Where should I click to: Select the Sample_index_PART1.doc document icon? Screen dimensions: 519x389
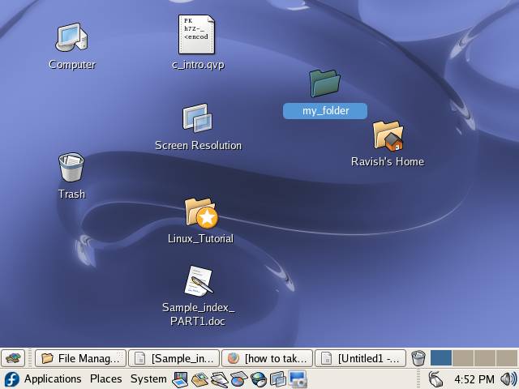click(198, 281)
